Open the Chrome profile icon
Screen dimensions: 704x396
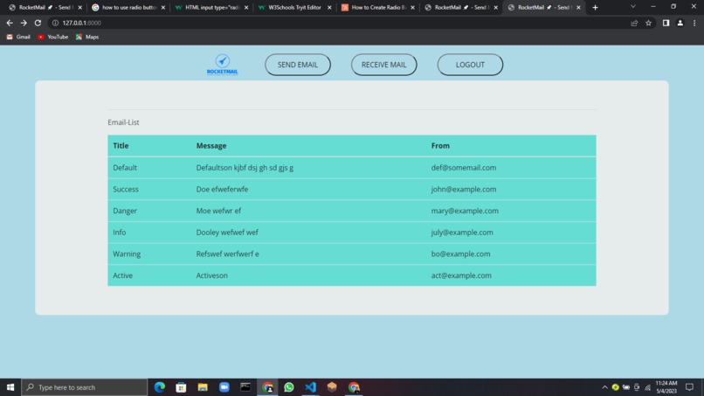click(680, 23)
